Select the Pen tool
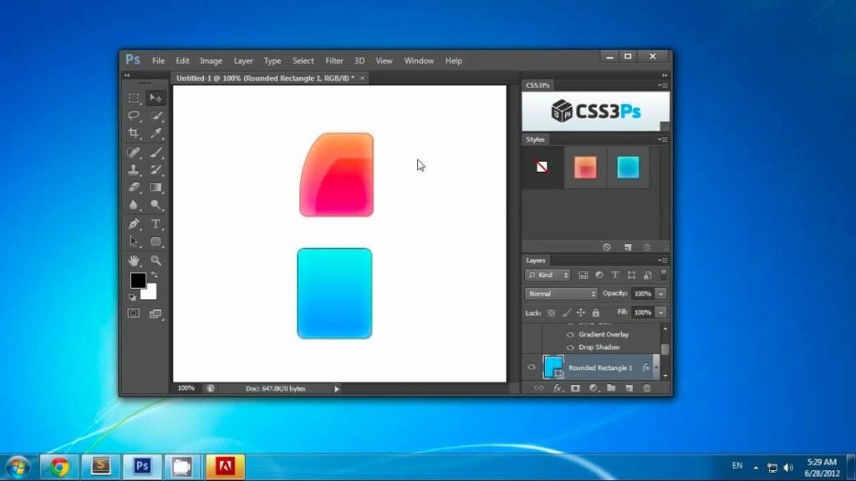Viewport: 856px width, 481px height. click(134, 224)
